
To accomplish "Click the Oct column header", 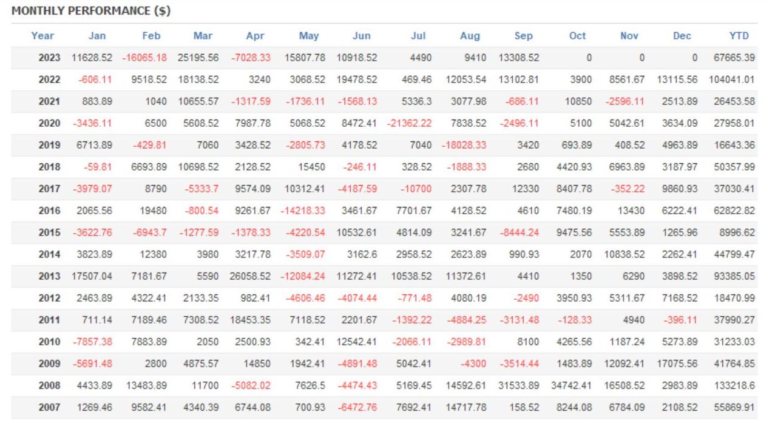I will click(578, 36).
